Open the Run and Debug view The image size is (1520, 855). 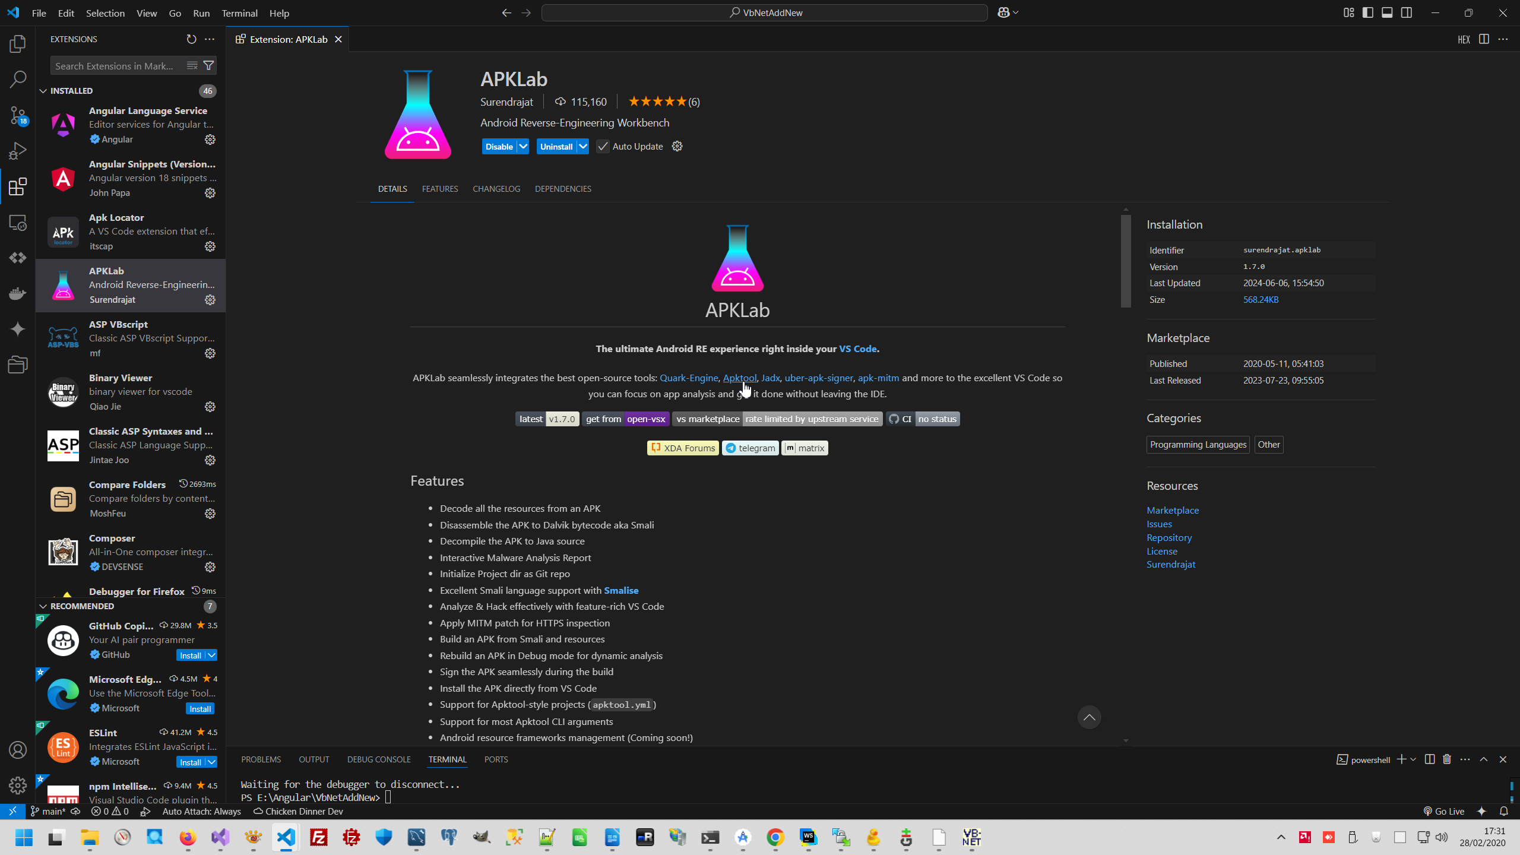pyautogui.click(x=17, y=151)
